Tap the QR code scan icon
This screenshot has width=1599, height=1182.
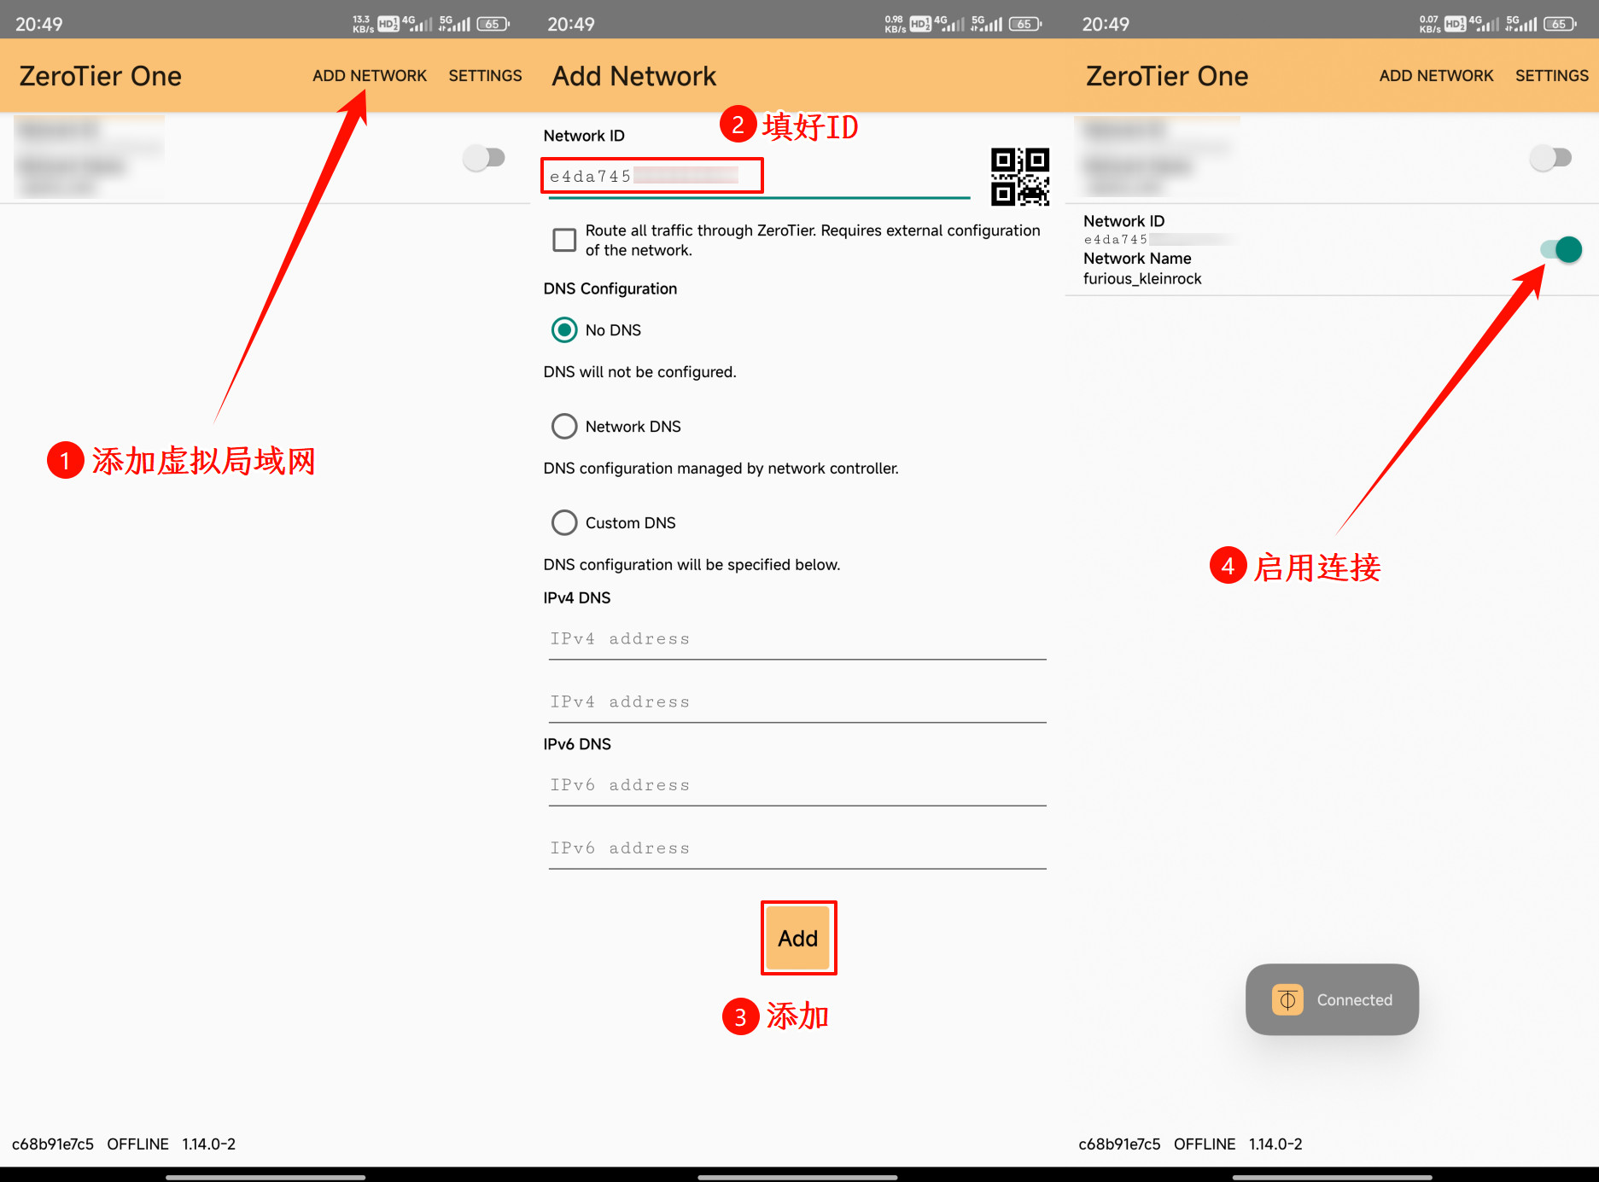point(1019,177)
